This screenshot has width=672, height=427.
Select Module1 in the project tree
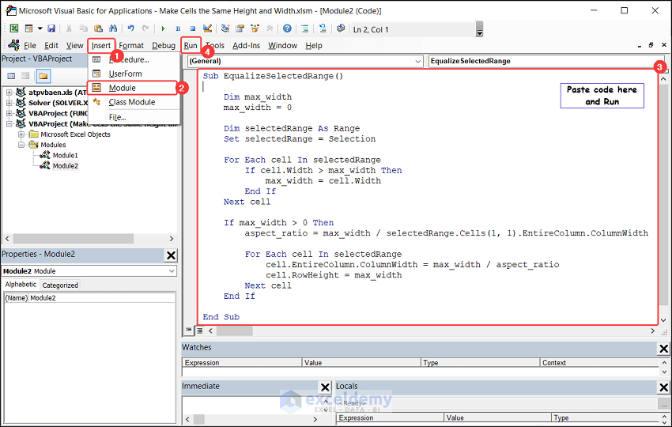tap(65, 155)
